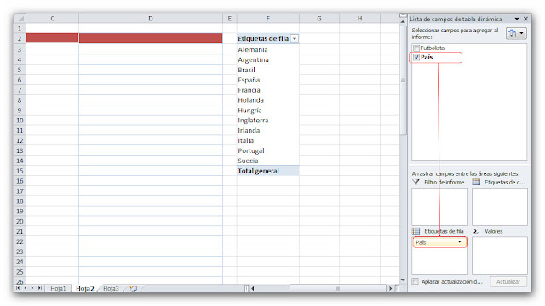Click the insert new worksheet icon

coord(133,288)
